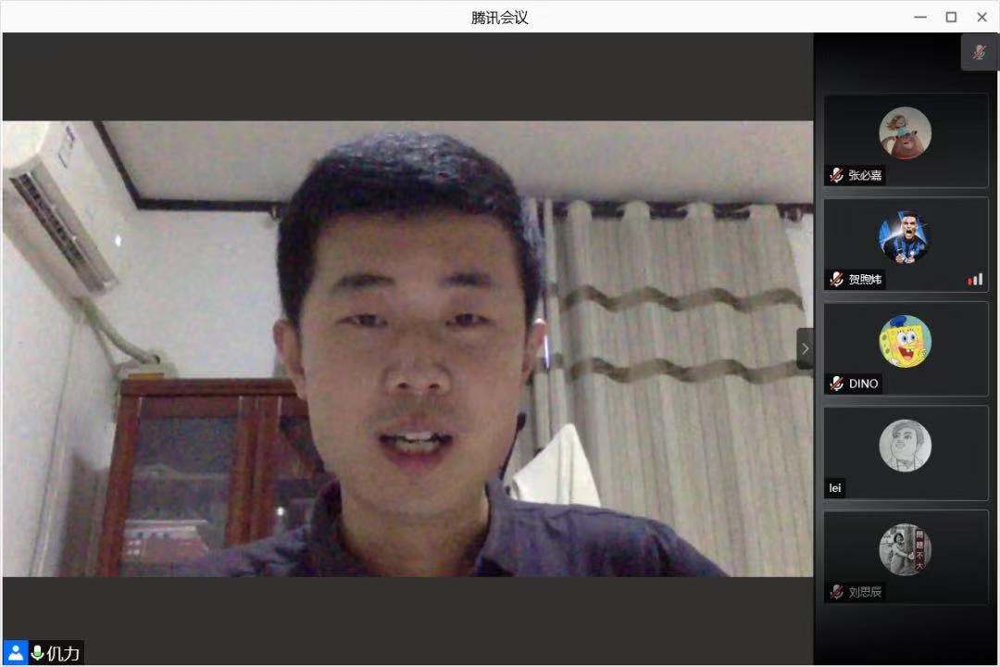Click the green microphone icon beside 仇力
Screen dimensions: 1000x667
click(37, 653)
